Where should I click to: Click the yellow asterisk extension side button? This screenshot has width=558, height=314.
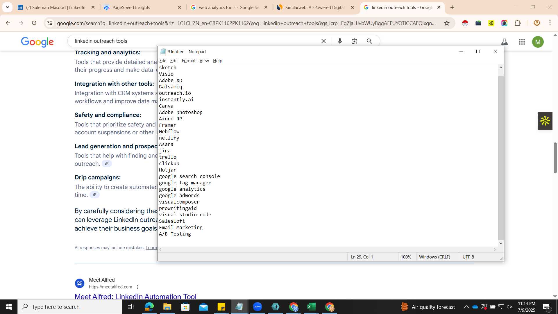coord(545,121)
